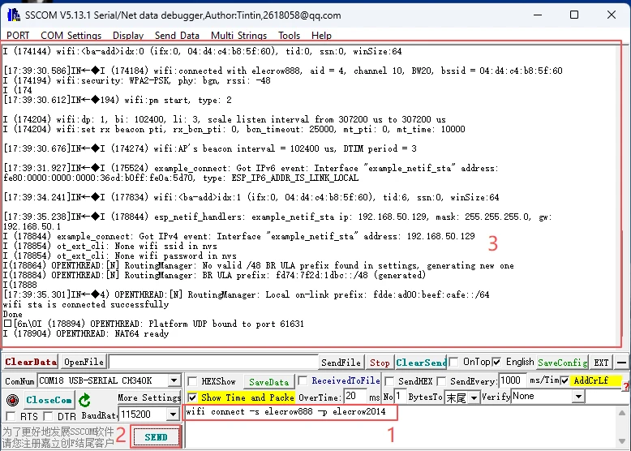Click the red record indicator icon beside CloseCom
This screenshot has width=631, height=451.
(11, 400)
